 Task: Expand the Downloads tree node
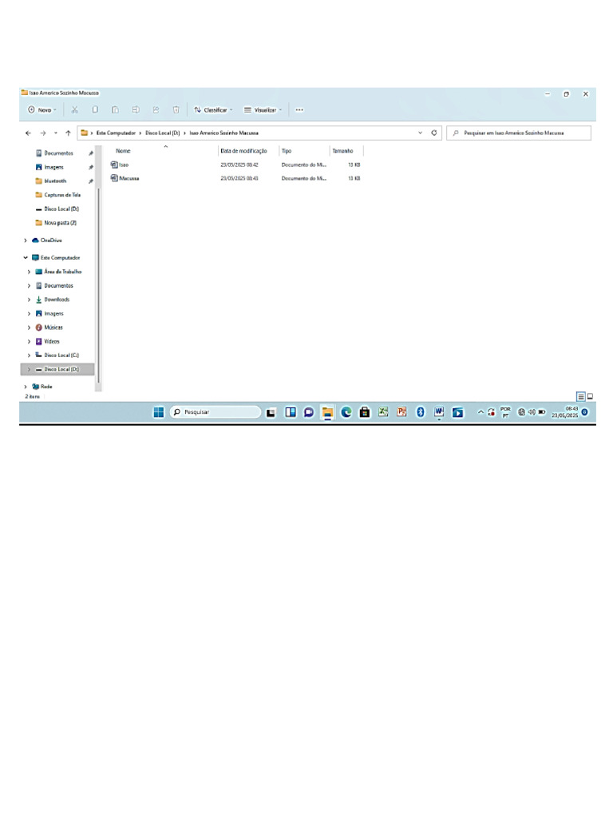30,300
